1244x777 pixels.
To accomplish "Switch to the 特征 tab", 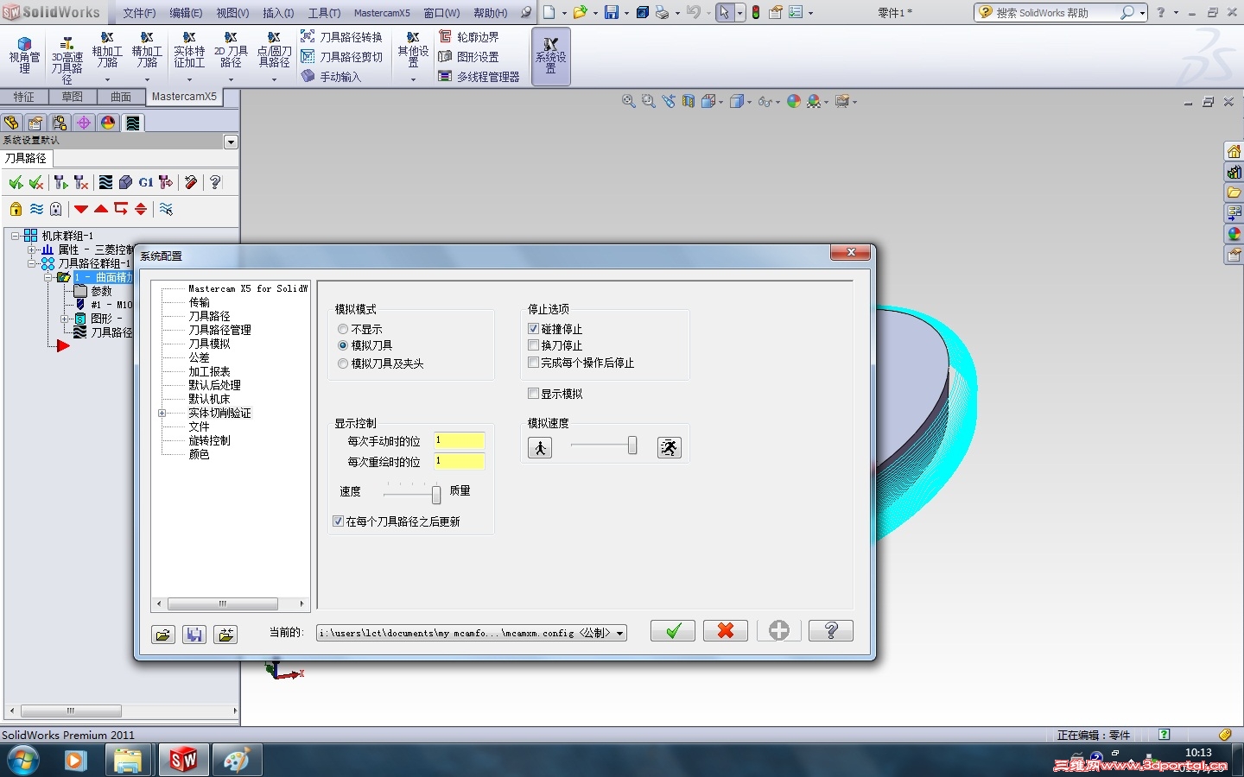I will coord(24,97).
